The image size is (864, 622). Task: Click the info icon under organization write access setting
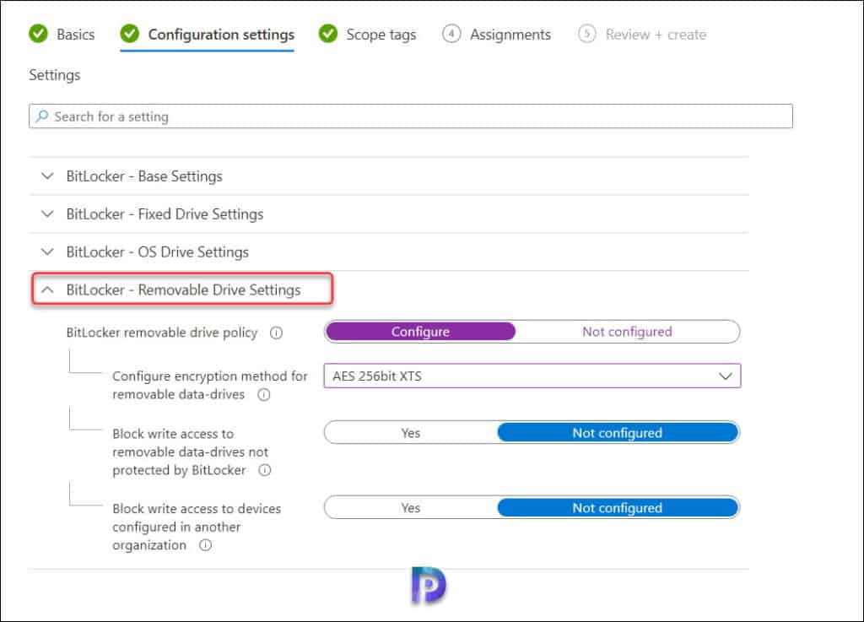pos(206,545)
